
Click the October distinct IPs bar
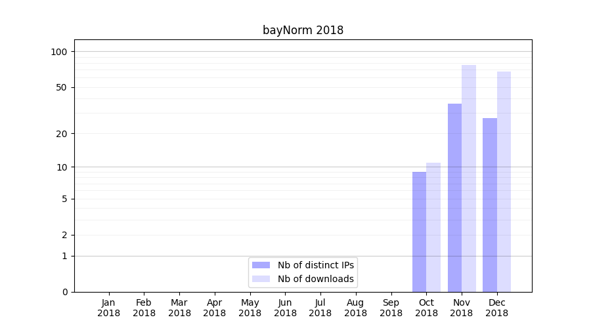tap(419, 232)
